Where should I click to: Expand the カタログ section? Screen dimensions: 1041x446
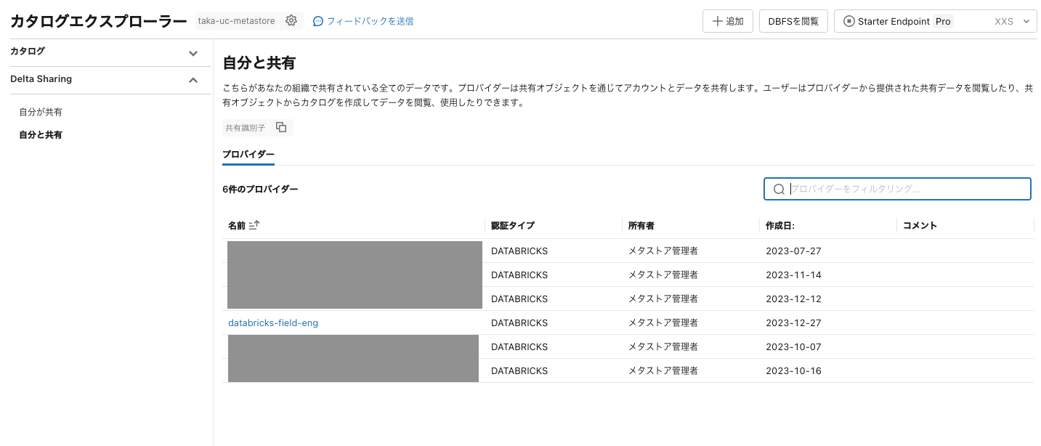193,53
